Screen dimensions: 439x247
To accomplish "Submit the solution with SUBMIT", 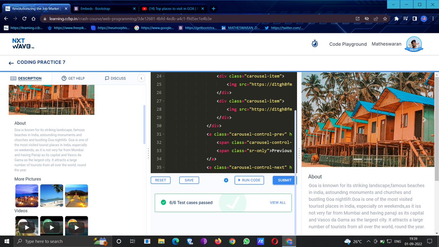I will 285,180.
